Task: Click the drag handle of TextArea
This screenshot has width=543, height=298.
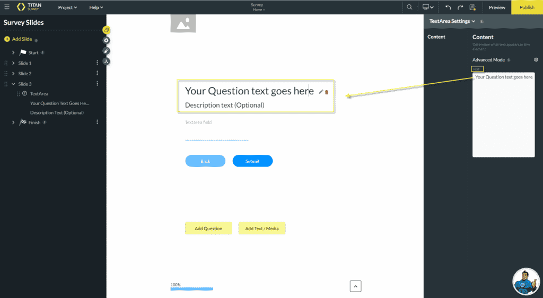Action: tap(19, 93)
